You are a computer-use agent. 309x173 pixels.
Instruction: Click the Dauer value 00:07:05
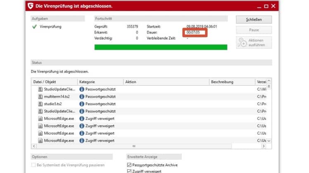point(193,33)
